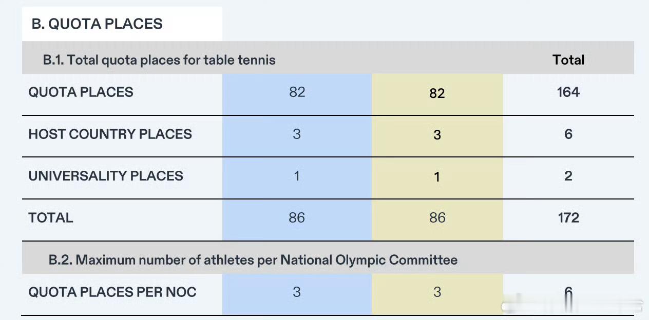
Task: Click universality places value in yellow column
Action: pos(437,177)
